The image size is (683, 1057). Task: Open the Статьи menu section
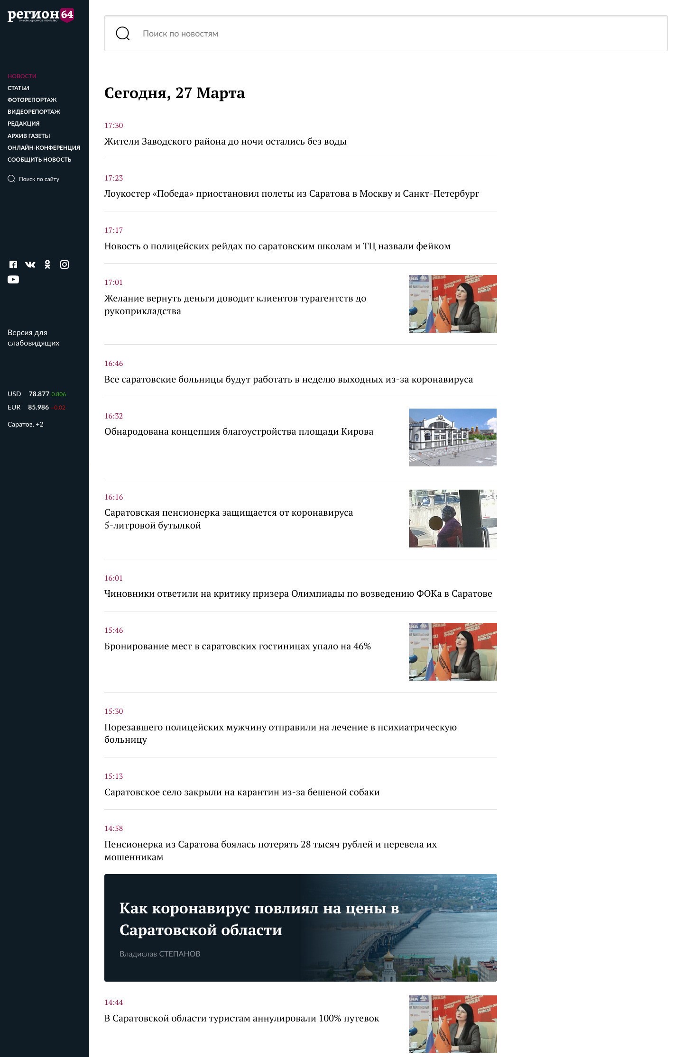[x=18, y=88]
